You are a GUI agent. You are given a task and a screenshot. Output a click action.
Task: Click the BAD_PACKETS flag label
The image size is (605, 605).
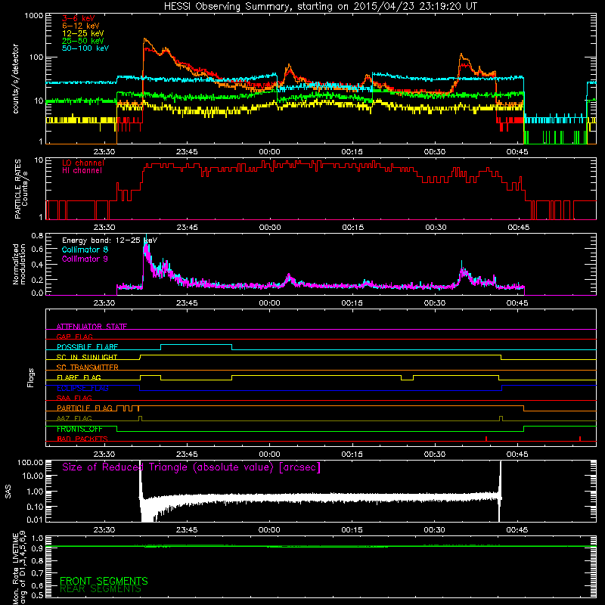pos(82,439)
